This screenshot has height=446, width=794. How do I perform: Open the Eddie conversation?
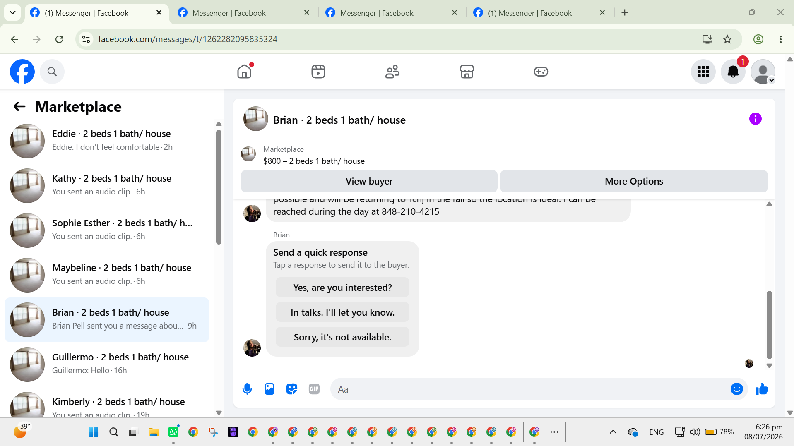coord(107,141)
